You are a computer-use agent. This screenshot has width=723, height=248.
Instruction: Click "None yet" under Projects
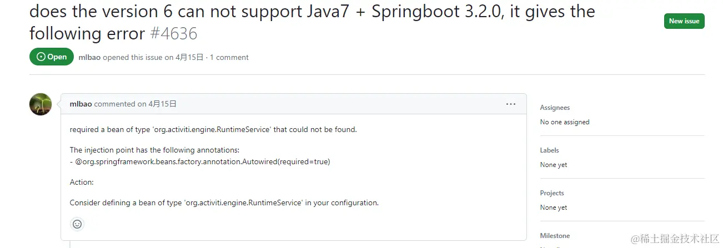point(554,207)
